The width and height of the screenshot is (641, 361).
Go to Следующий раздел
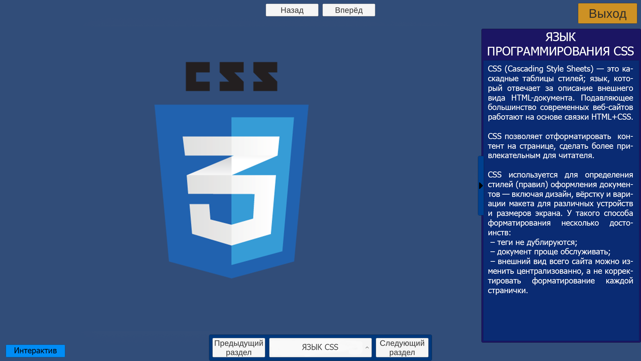pyautogui.click(x=402, y=348)
